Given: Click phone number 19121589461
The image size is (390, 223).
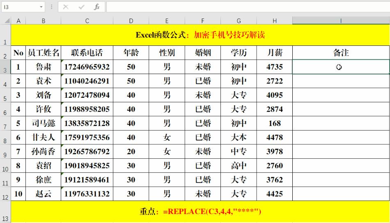Looking at the screenshot, I should coord(87,180).
